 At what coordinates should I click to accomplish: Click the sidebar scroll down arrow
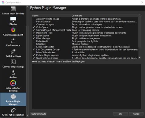pos(28,116)
